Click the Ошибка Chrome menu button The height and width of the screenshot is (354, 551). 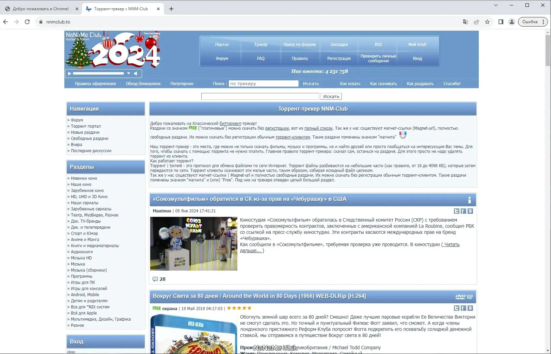tap(533, 22)
